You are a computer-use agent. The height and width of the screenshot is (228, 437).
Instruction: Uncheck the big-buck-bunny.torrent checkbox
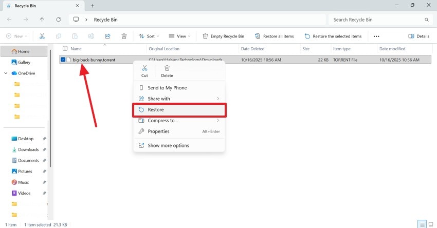(63, 60)
